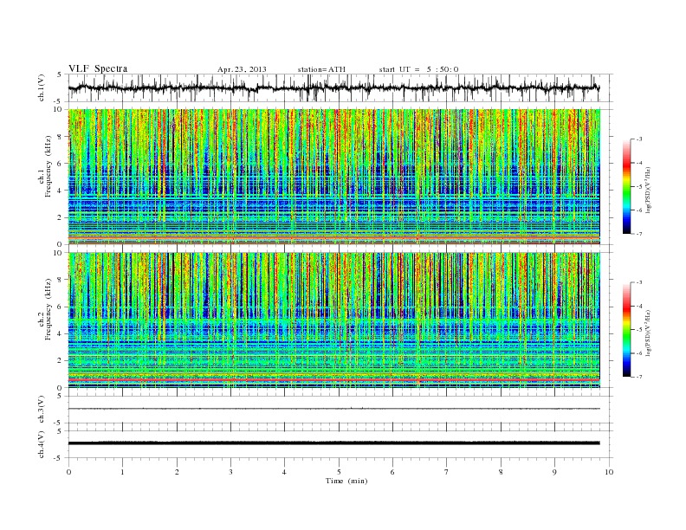Click the ch.1 spectrogram color scale bar
Image resolution: width=686 pixels, height=530 pixels.
pyautogui.click(x=627, y=186)
